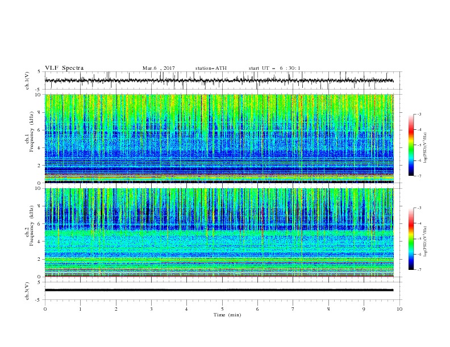The image size is (450, 347).
Task: Click the ch.1 voltage waveform trace
Action: coord(219,81)
